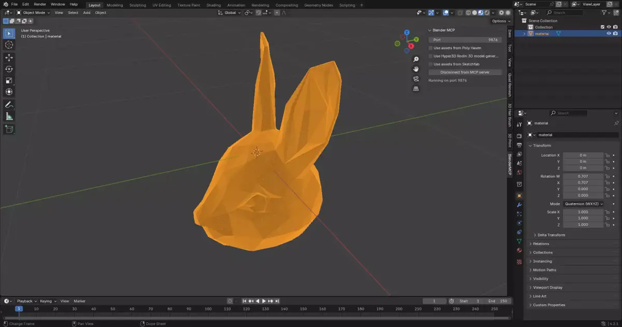Switch to the Sculpting workspace tab

(138, 5)
